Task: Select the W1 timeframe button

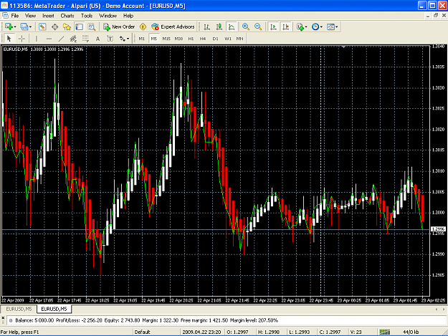Action: [228, 39]
